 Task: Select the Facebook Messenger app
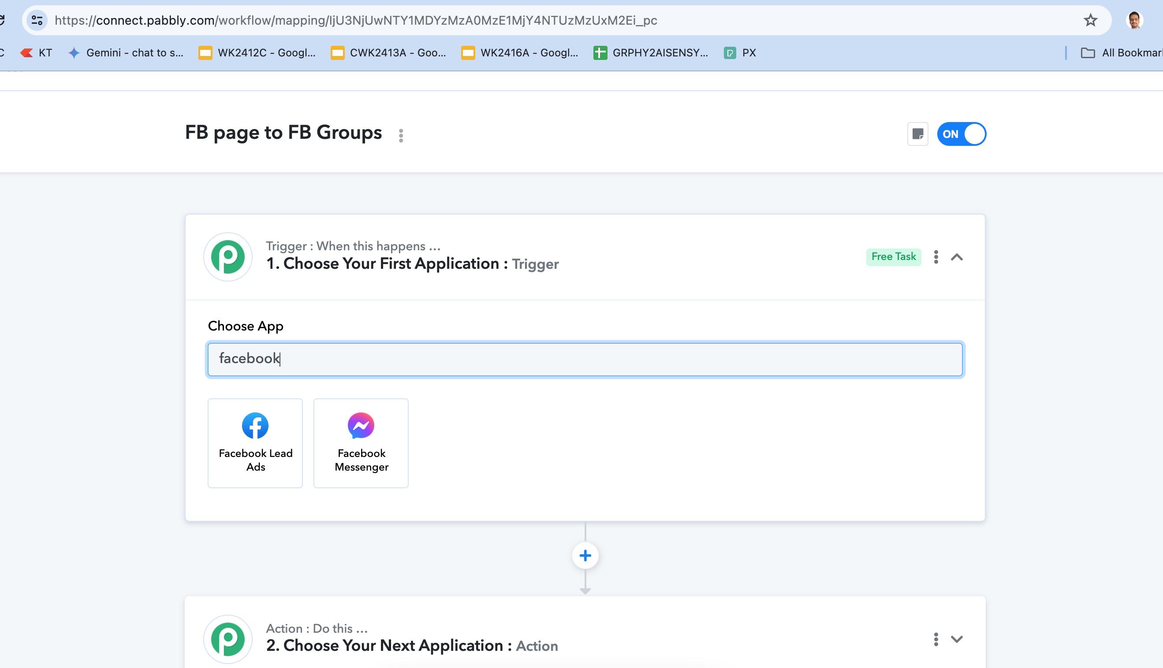tap(361, 443)
